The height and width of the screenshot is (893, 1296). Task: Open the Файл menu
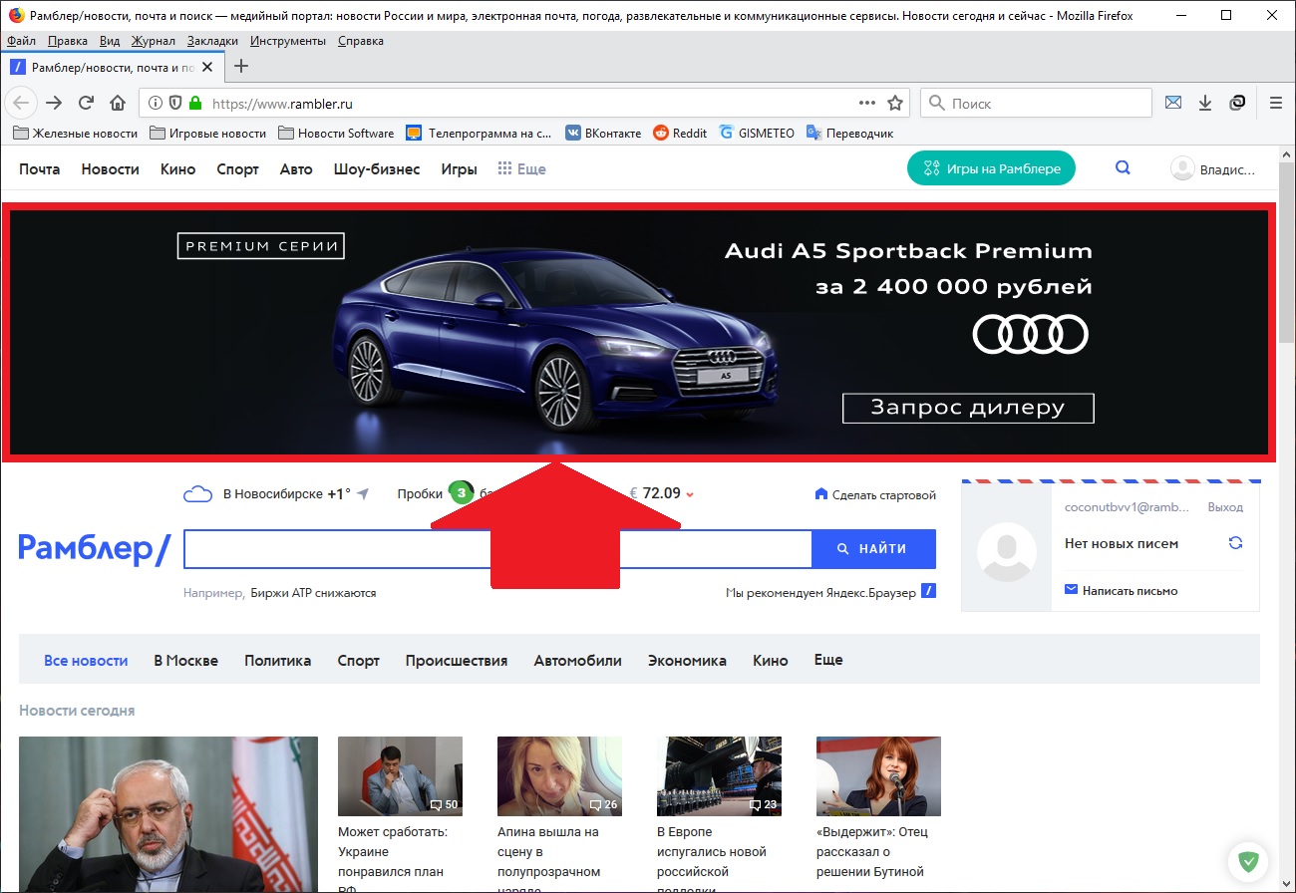[21, 41]
